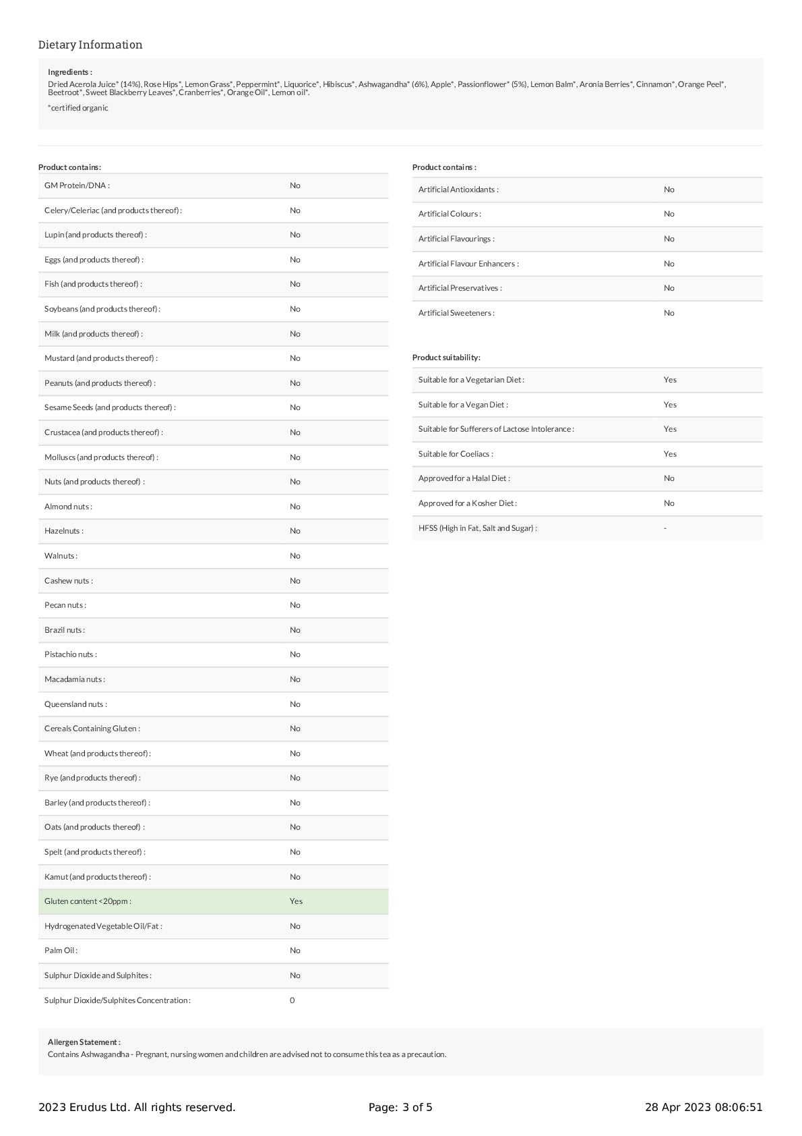
Task: Click the certified organic footnote
Action: pos(78,108)
